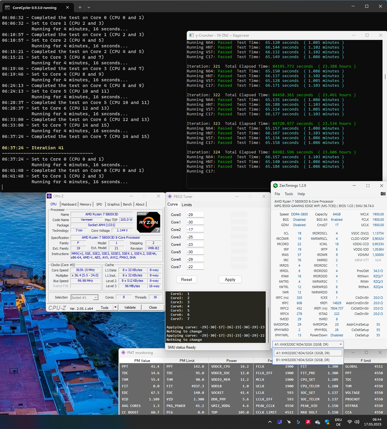Switch to the Graphics tab in CPU-Z
Screen dimensions: 387x429
tap(114, 204)
